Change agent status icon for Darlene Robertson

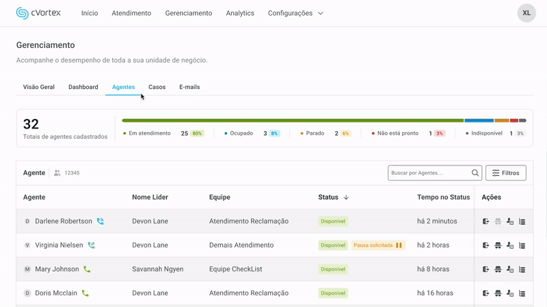pos(510,221)
